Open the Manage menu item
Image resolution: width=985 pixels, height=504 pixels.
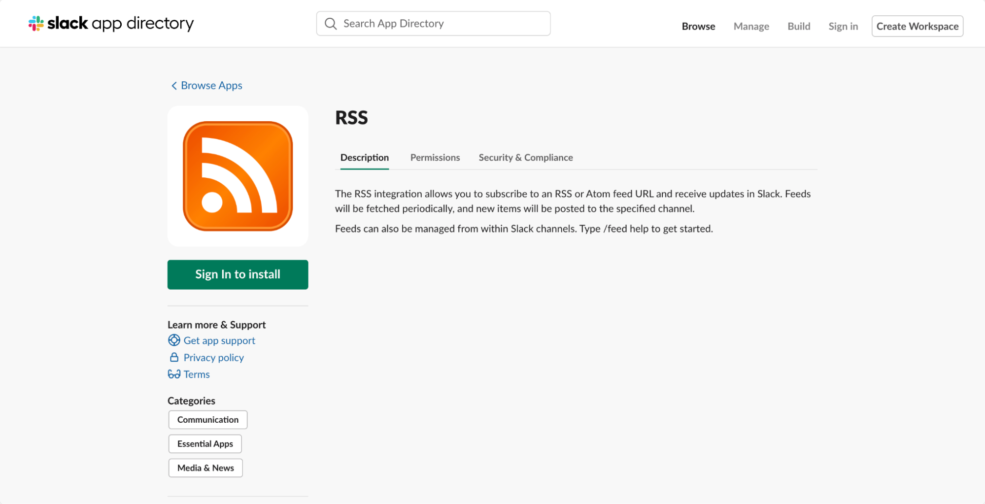[x=751, y=26]
